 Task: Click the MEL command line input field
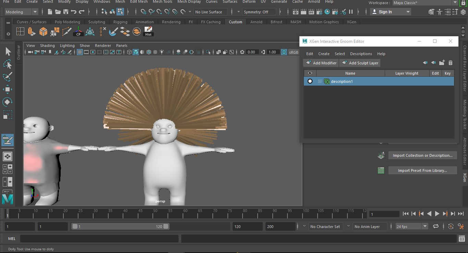[x=99, y=239]
